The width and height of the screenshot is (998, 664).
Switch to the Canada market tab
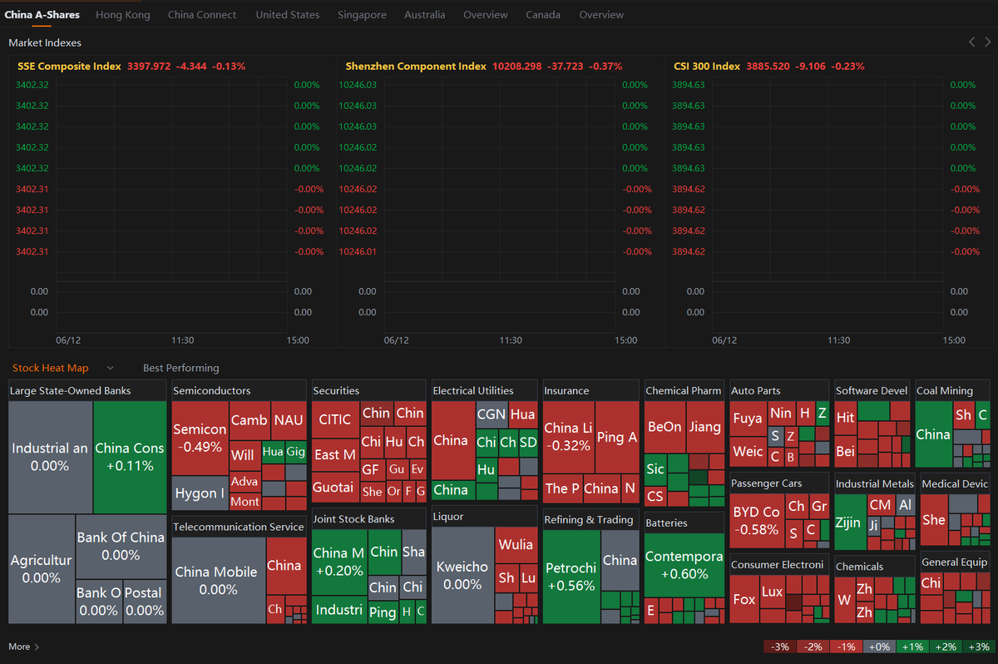(543, 14)
